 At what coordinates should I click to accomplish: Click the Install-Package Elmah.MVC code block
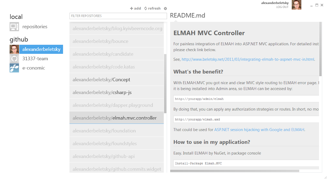point(246,163)
